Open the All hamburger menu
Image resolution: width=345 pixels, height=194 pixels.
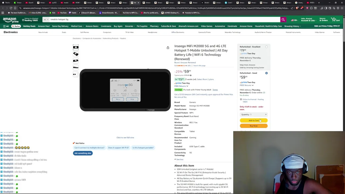pos(6,26)
